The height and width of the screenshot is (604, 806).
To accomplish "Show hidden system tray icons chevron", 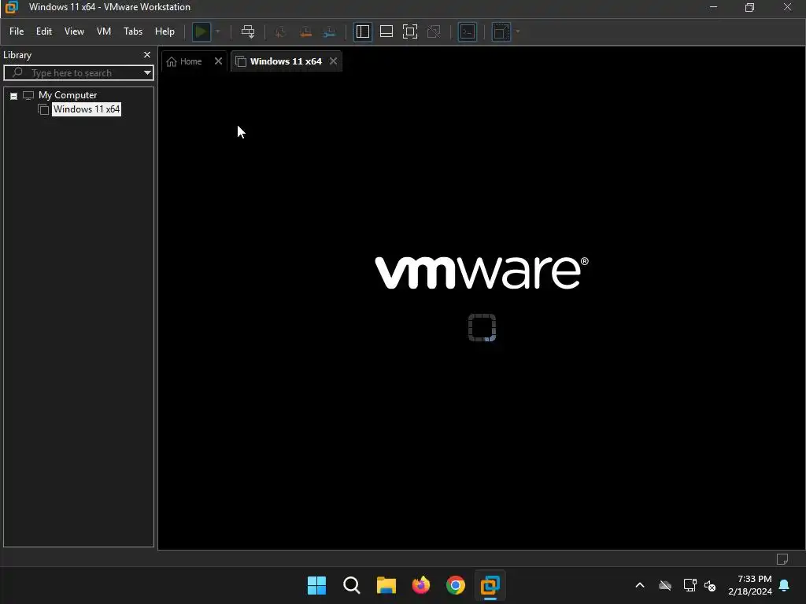I will coord(640,585).
